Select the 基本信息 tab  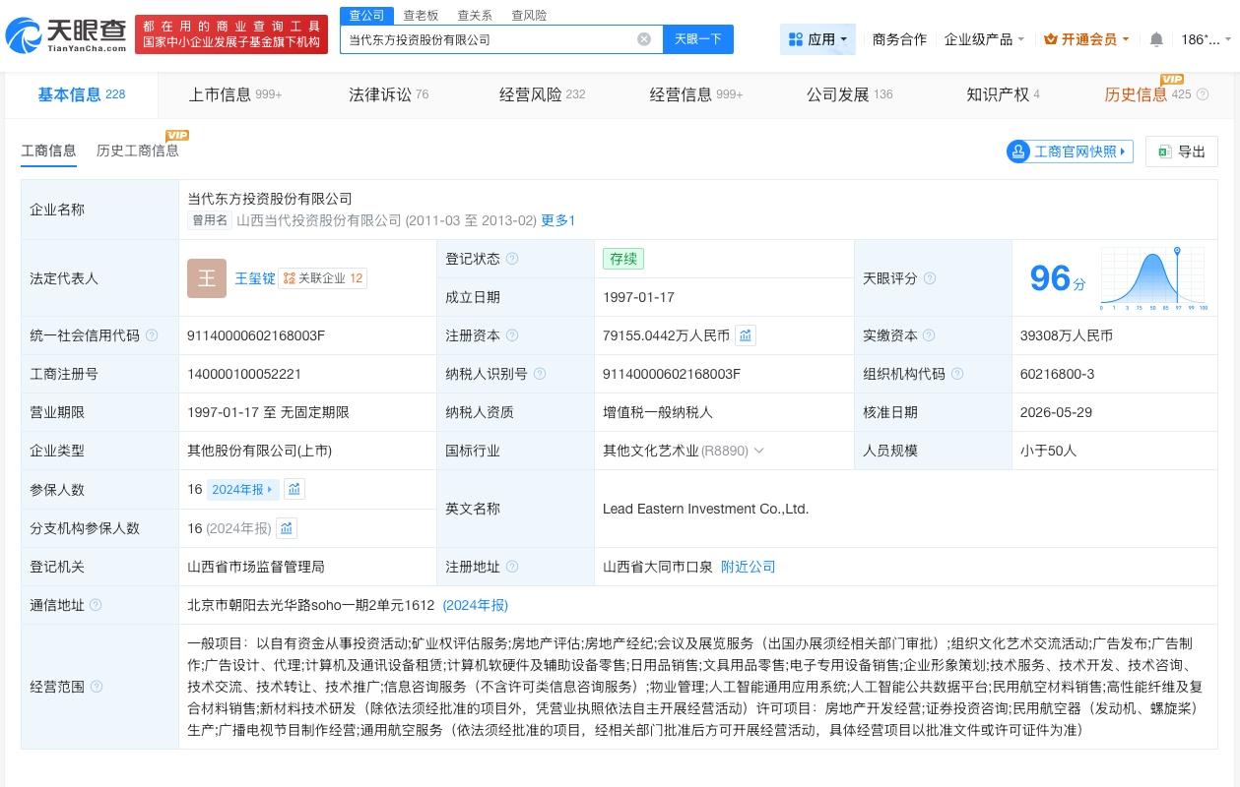pos(81,94)
